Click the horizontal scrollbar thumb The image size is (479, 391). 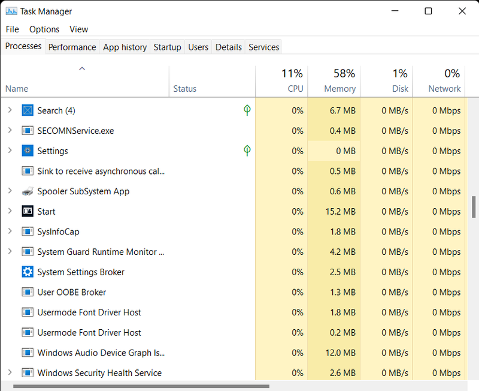[x=141, y=386]
